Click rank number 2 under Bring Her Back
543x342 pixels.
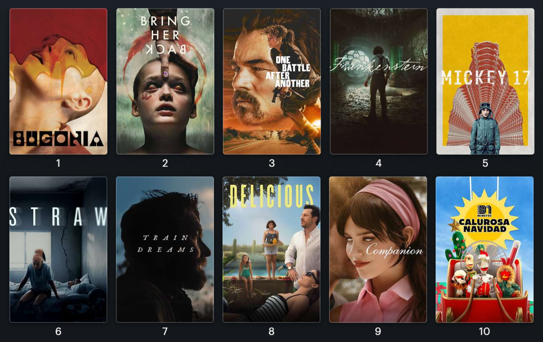(x=165, y=163)
